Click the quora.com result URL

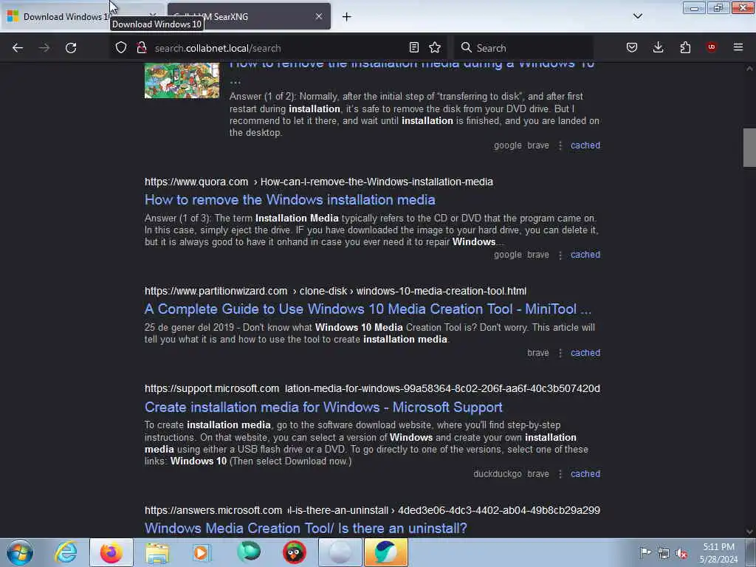319,182
